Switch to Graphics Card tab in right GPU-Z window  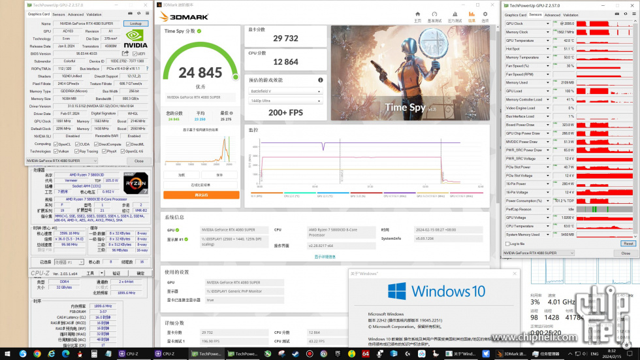515,15
